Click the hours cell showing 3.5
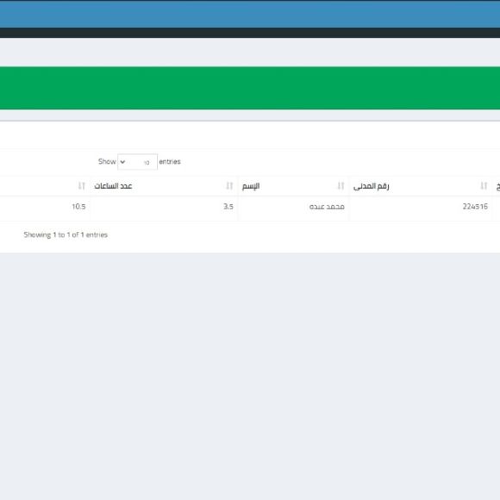 click(x=228, y=207)
